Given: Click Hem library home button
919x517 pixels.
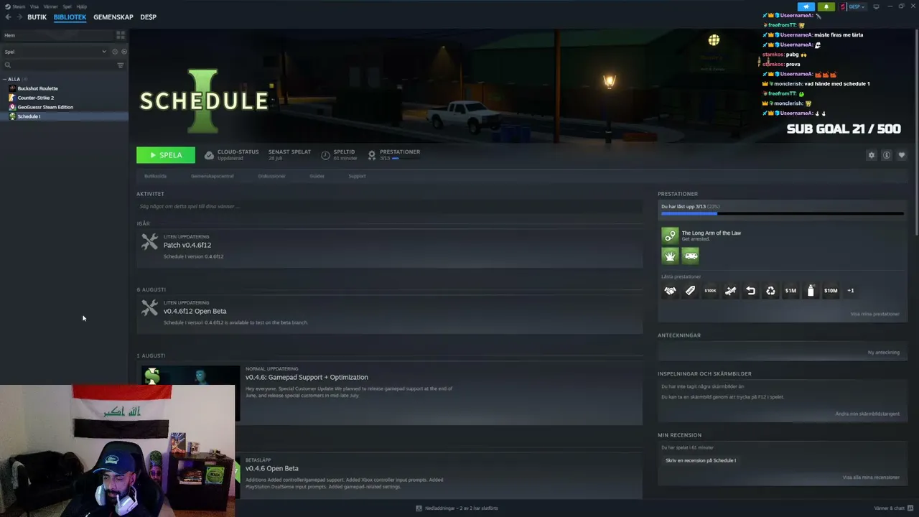Looking at the screenshot, I should 57,35.
